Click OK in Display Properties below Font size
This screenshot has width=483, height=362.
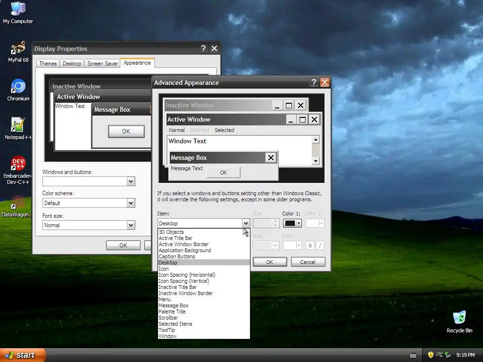[x=123, y=245]
